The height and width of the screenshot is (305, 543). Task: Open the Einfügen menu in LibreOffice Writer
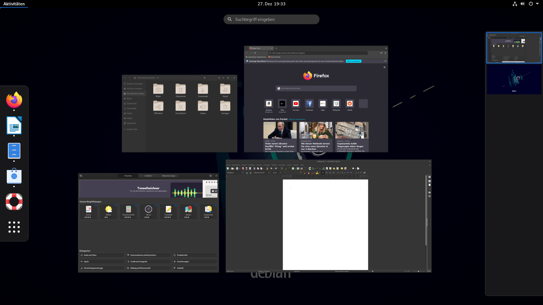coord(252,165)
